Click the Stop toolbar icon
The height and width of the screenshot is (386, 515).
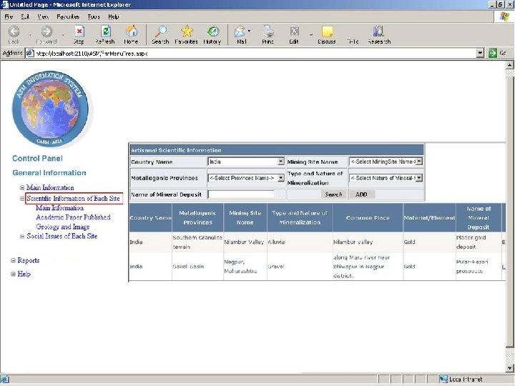[x=79, y=32]
